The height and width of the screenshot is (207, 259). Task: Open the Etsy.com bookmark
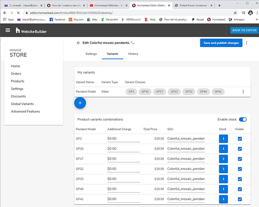pyautogui.click(x=76, y=20)
